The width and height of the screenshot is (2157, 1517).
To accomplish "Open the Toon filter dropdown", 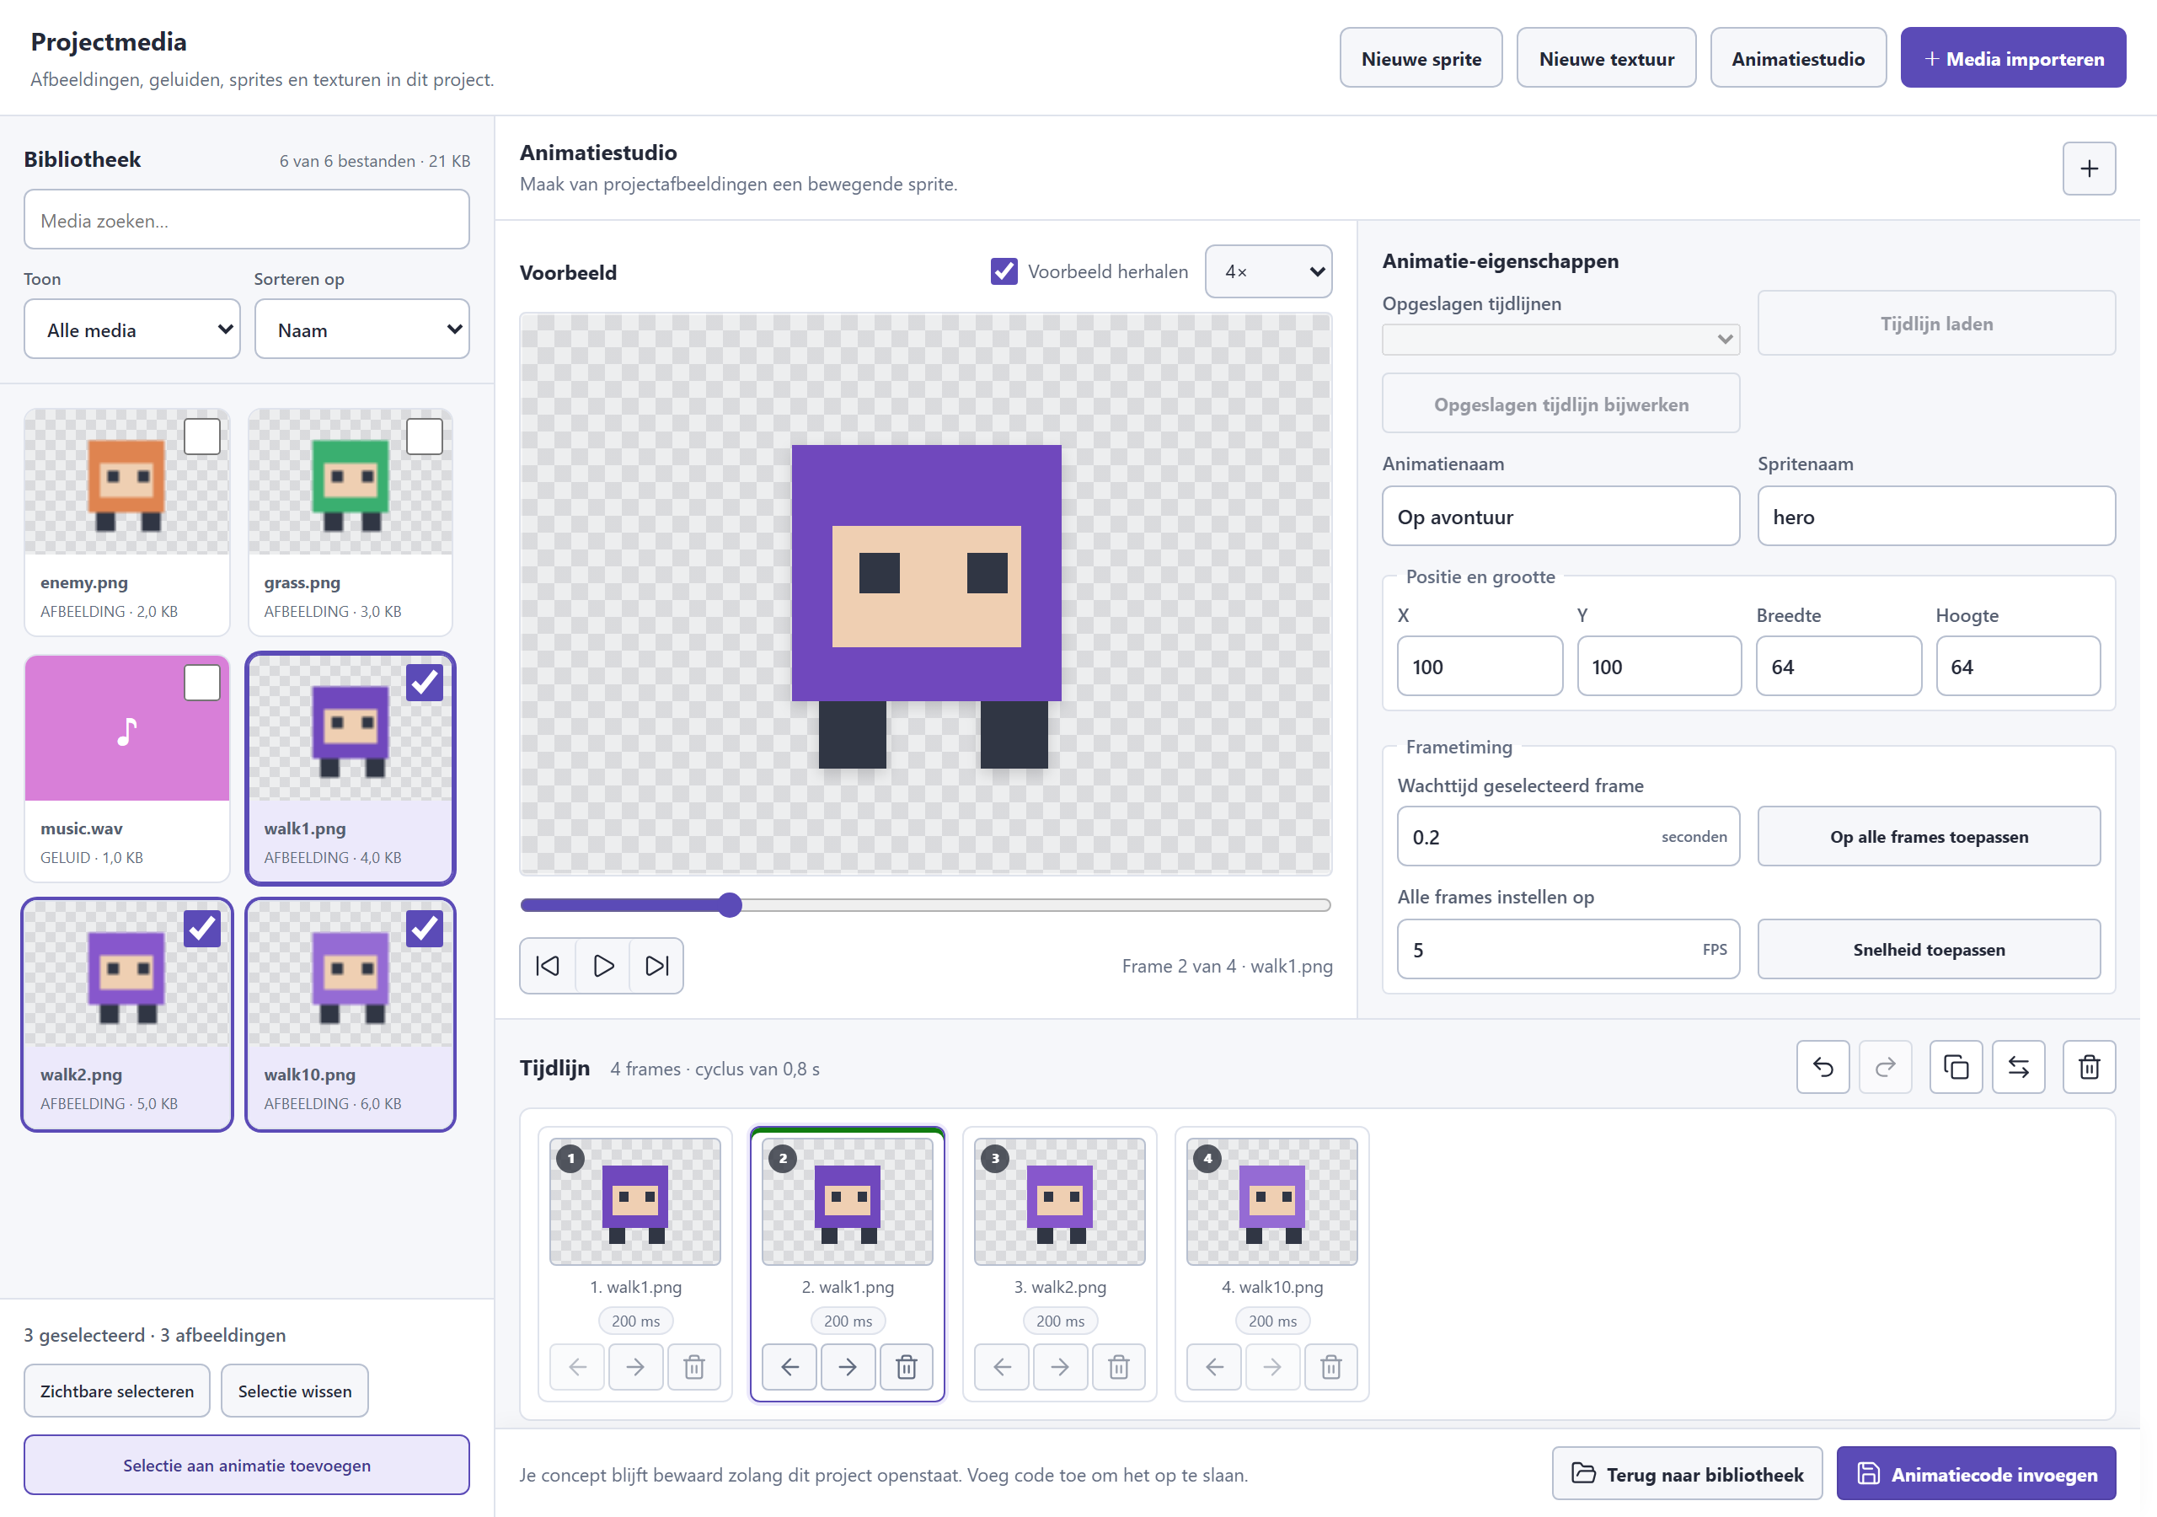I will (x=131, y=329).
